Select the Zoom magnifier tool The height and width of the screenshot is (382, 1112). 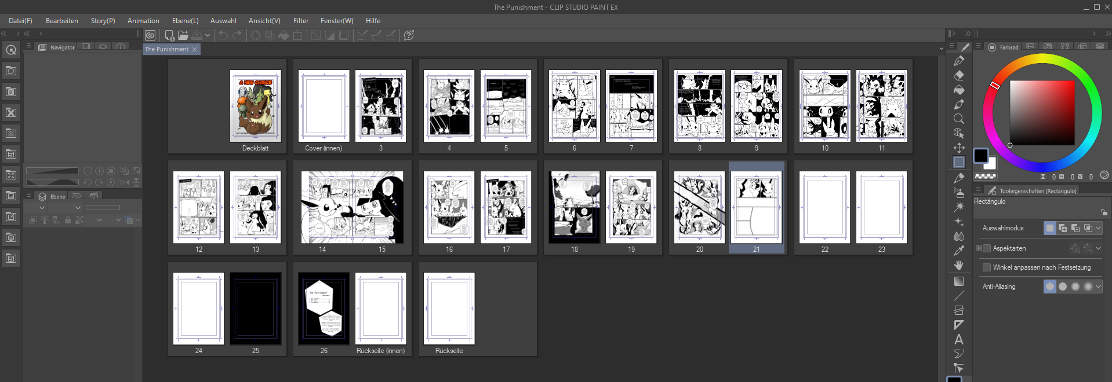click(x=959, y=119)
